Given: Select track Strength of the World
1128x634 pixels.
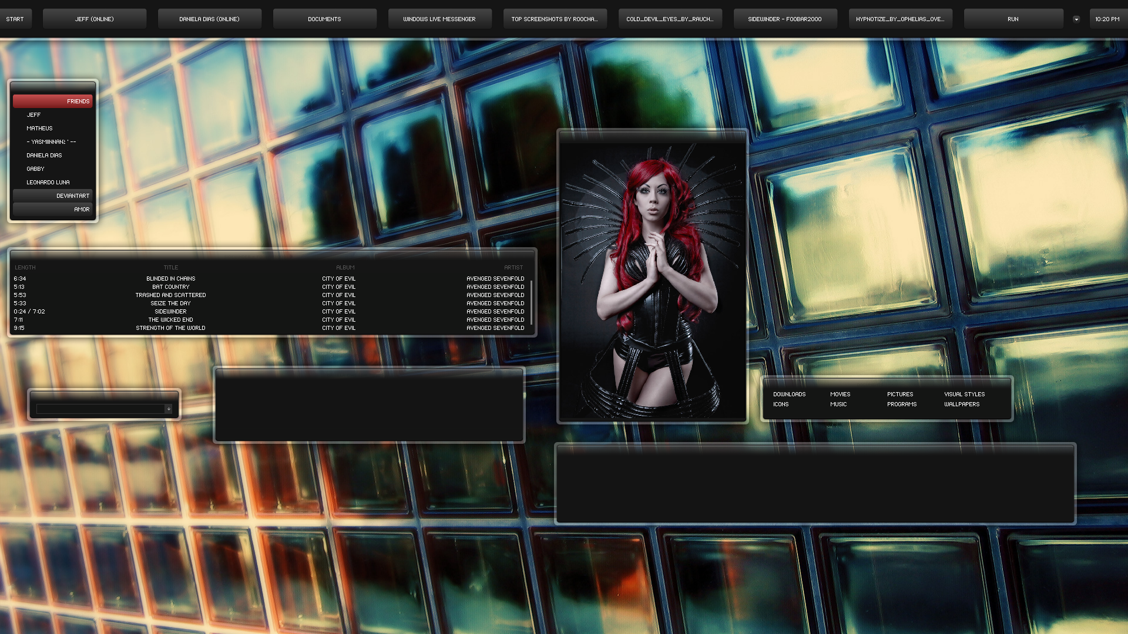Looking at the screenshot, I should point(269,328).
